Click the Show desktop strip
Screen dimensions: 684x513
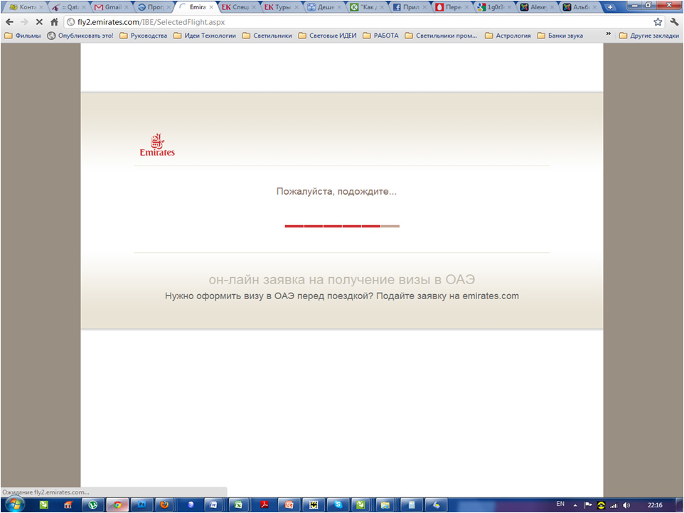point(680,504)
